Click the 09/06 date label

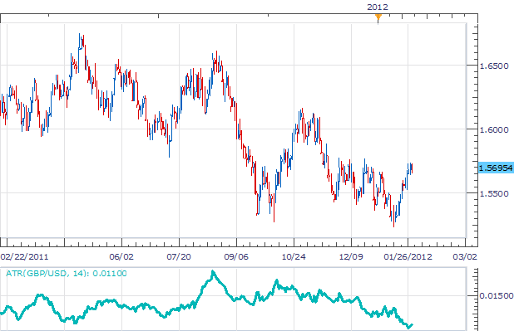pos(236,256)
